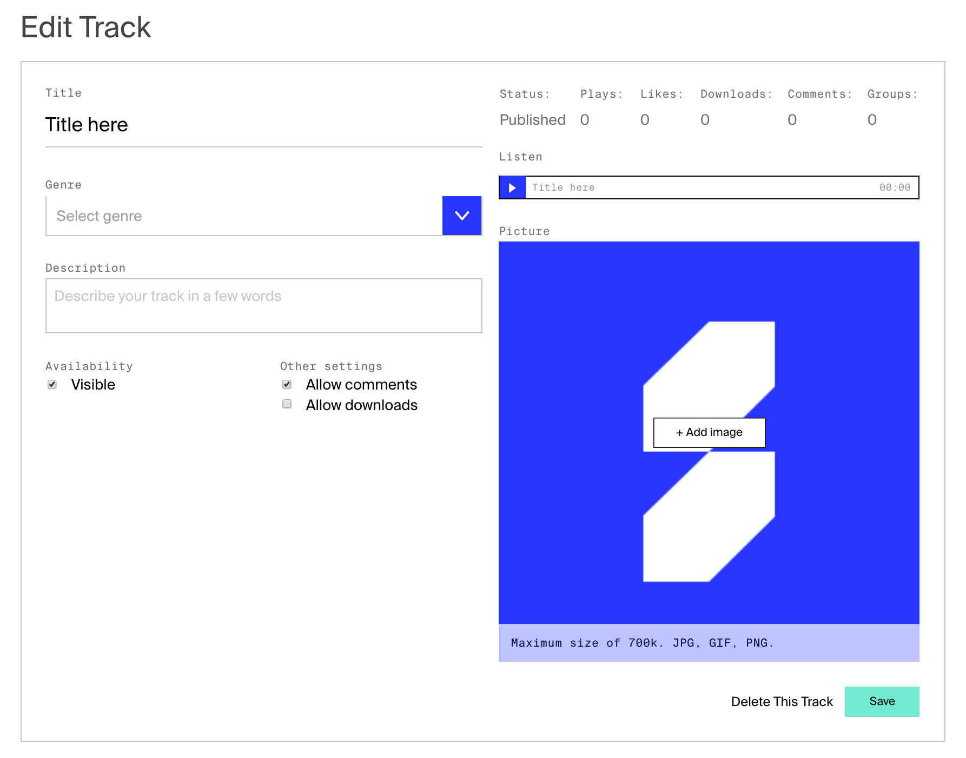Select the Plays counter showing zero
Screen dimensions: 966x758
click(585, 119)
